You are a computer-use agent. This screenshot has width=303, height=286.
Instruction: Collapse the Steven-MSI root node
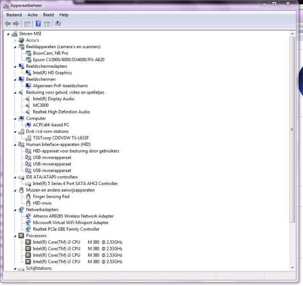[8, 34]
